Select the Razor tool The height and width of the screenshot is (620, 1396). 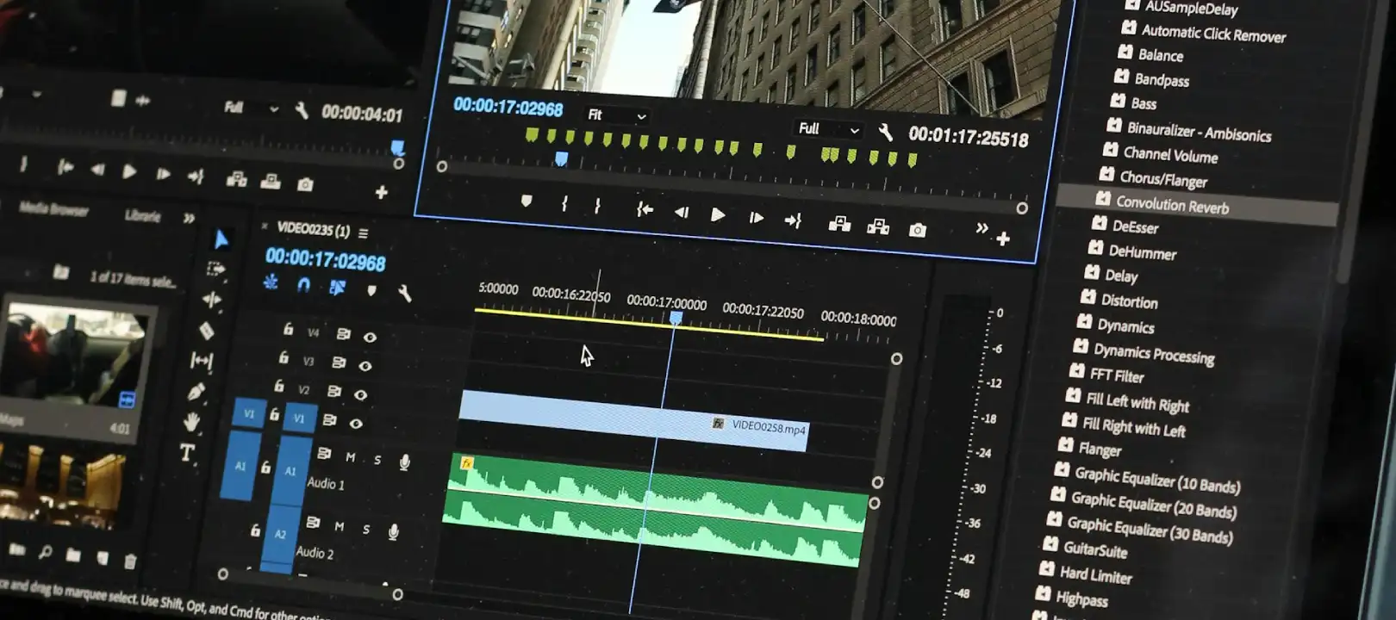(x=206, y=331)
